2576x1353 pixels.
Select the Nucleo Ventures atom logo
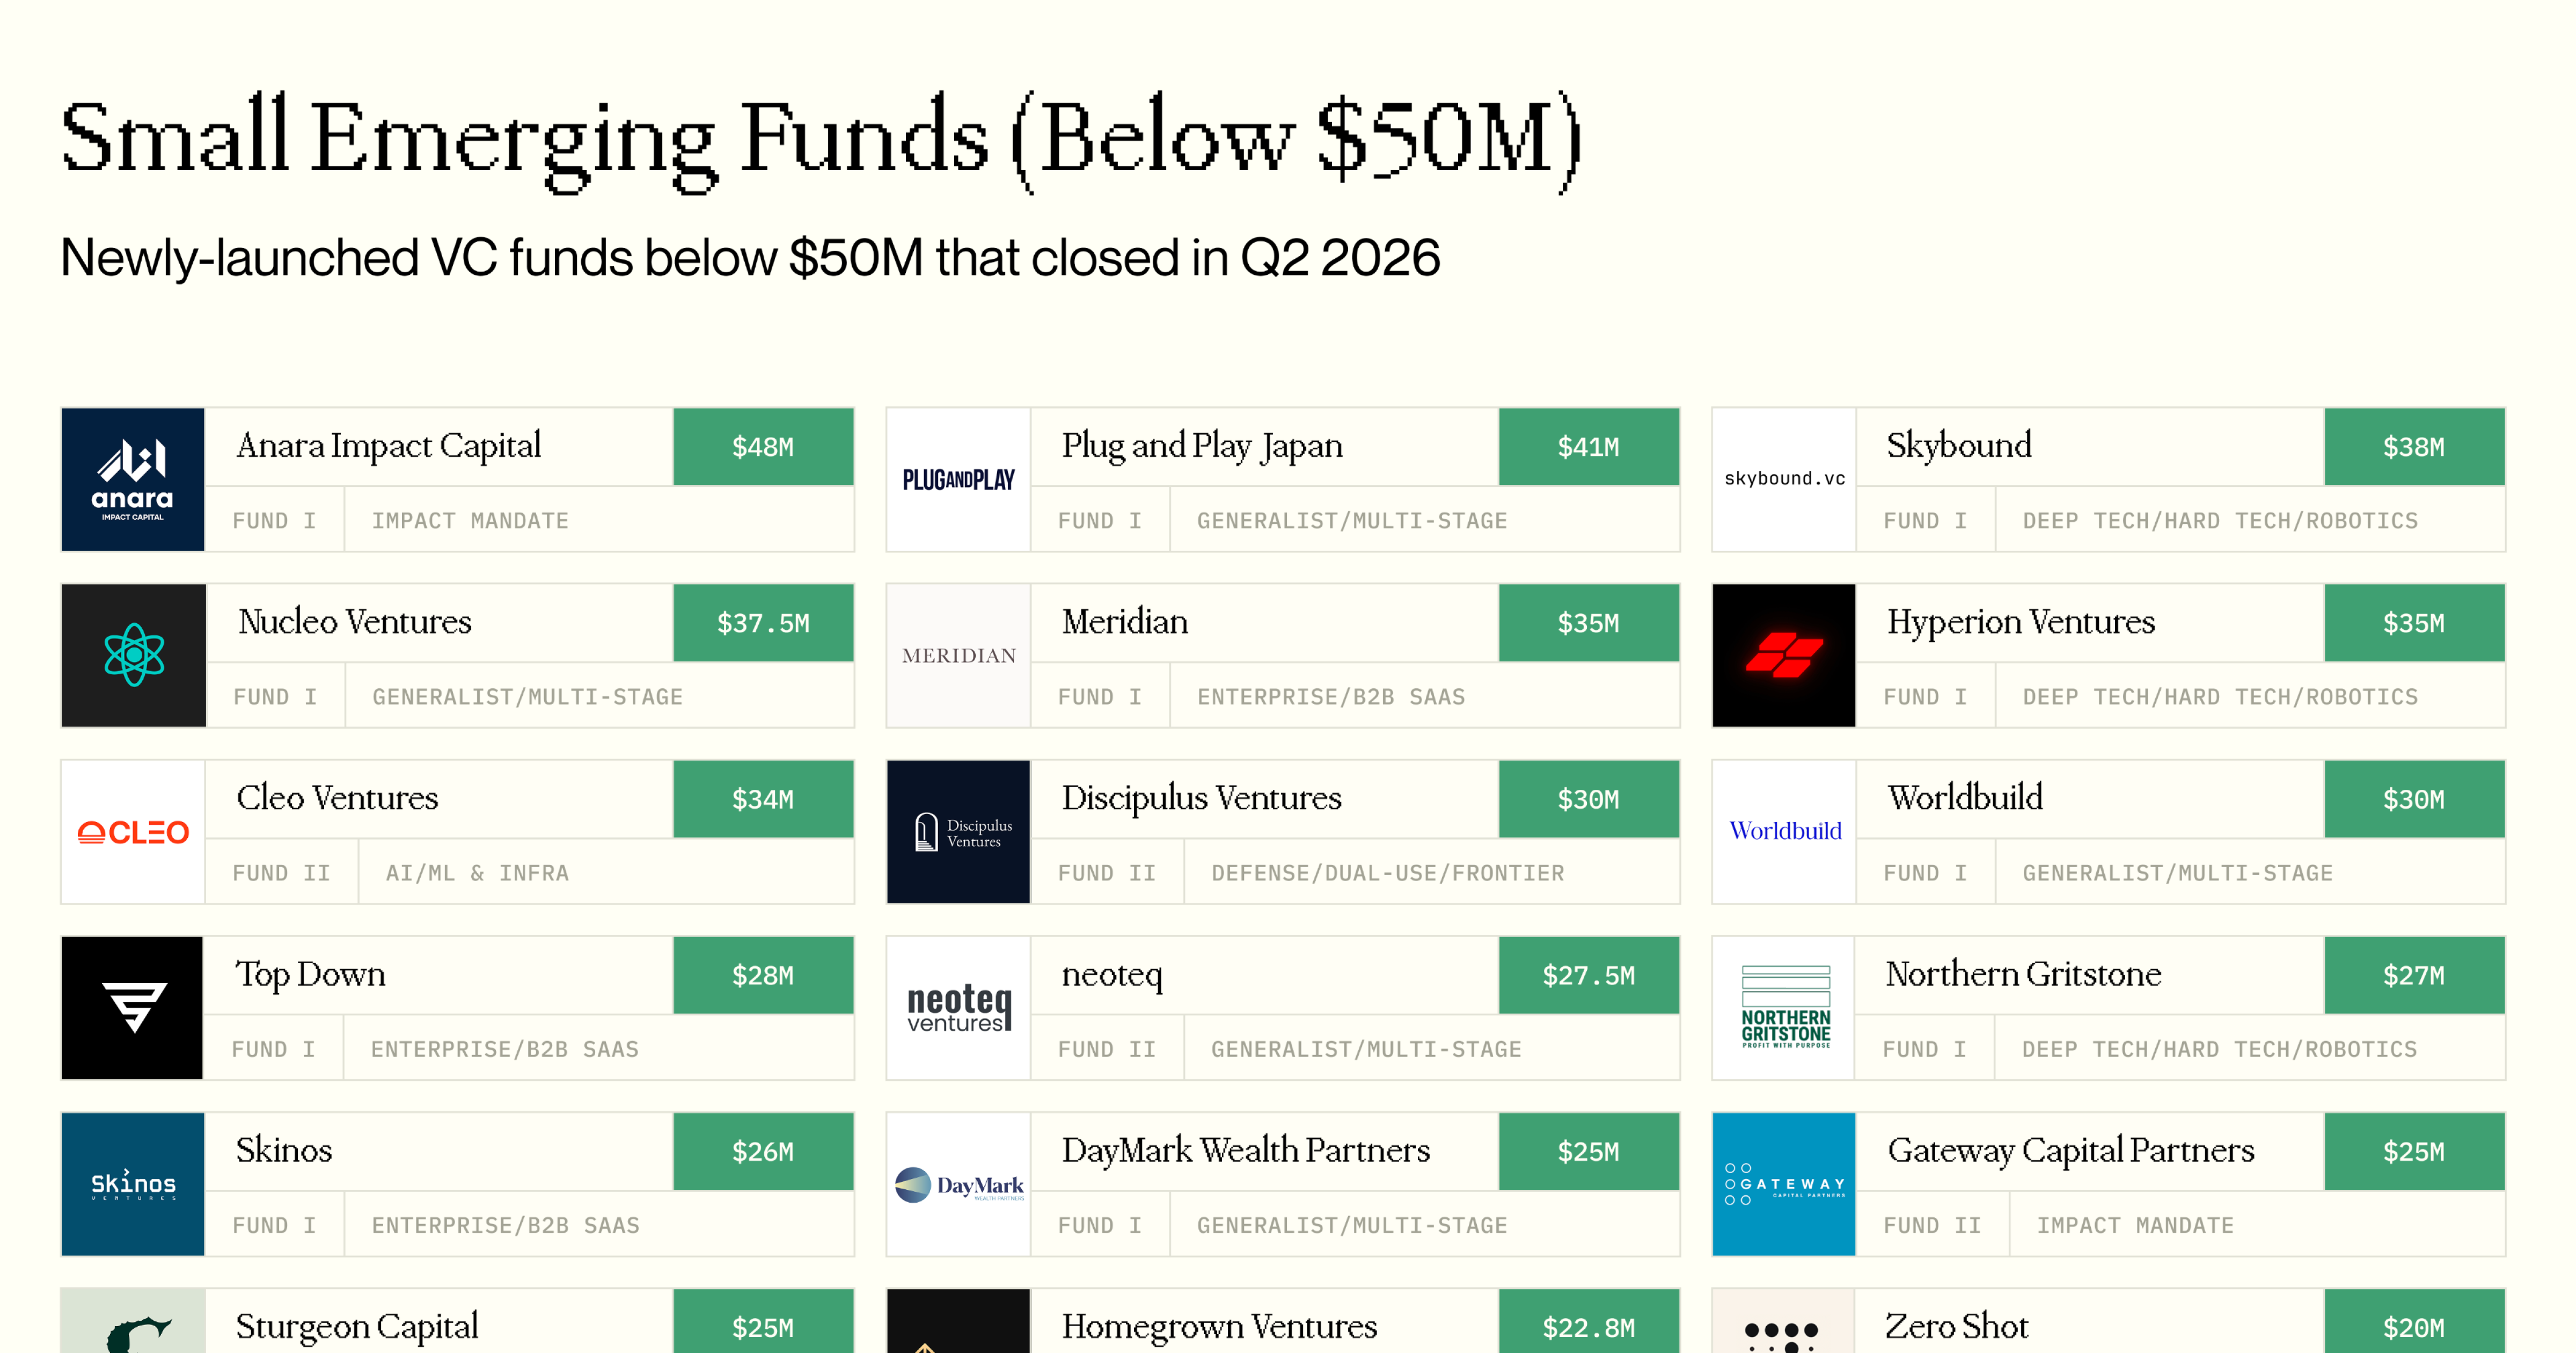(133, 656)
